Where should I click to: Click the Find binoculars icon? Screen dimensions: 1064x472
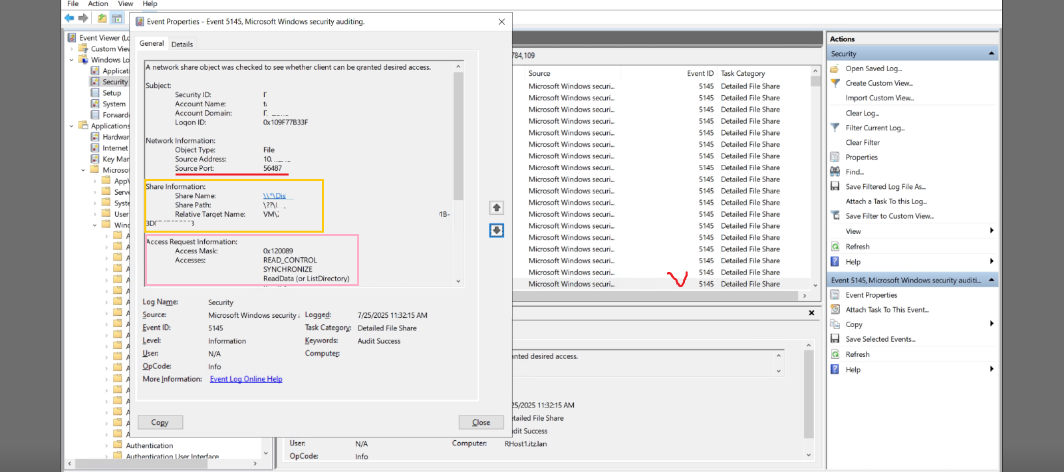pos(835,172)
